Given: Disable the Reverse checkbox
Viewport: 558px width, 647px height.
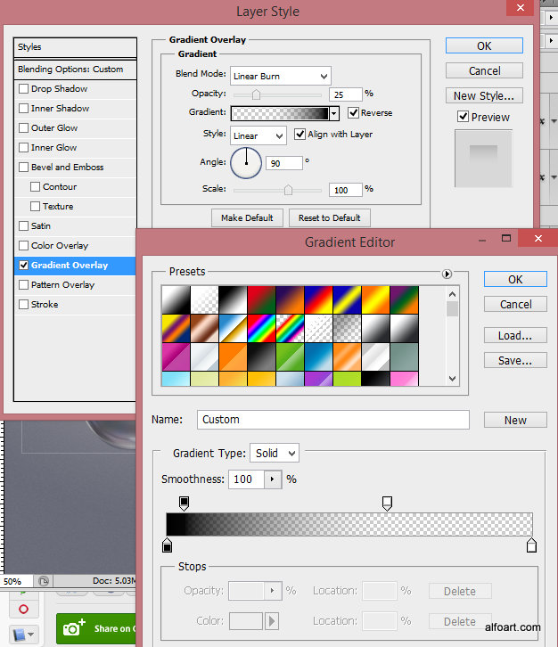Looking at the screenshot, I should (354, 113).
